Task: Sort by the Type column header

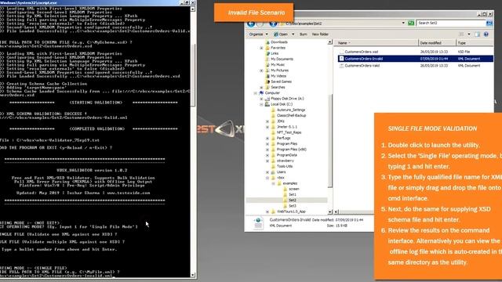Action: pyautogui.click(x=475, y=43)
